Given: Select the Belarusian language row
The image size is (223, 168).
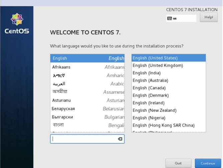Looking at the screenshot, I should 87,109.
